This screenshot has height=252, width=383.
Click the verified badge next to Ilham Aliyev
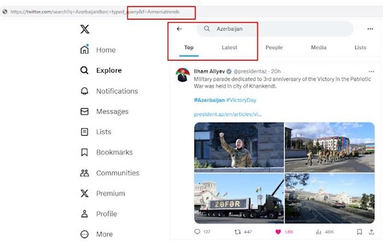(229, 71)
